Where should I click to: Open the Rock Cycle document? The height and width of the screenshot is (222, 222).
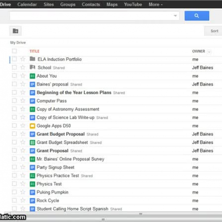tap(48, 201)
